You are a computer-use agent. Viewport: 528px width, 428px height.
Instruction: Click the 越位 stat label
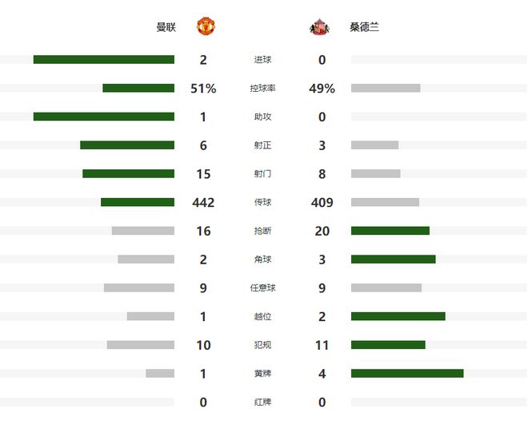pyautogui.click(x=262, y=317)
